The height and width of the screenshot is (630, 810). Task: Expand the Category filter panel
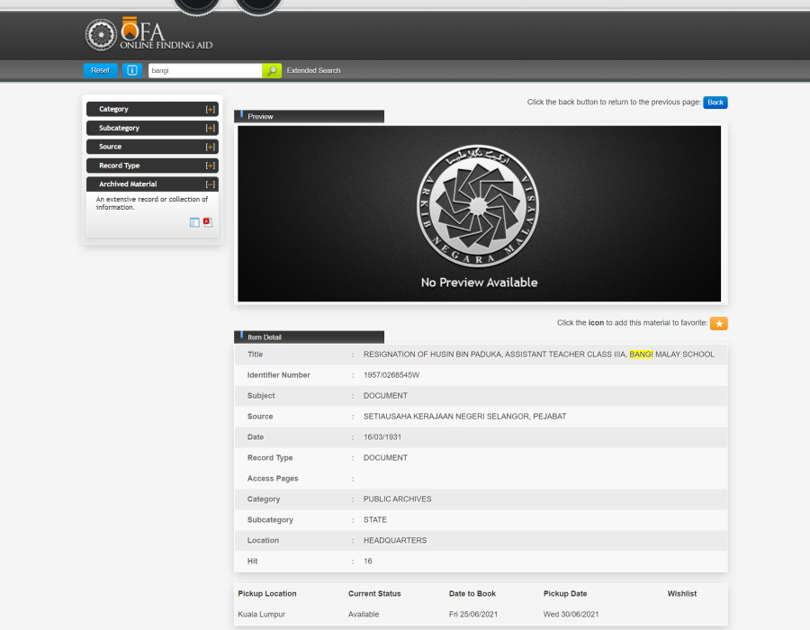coord(152,109)
